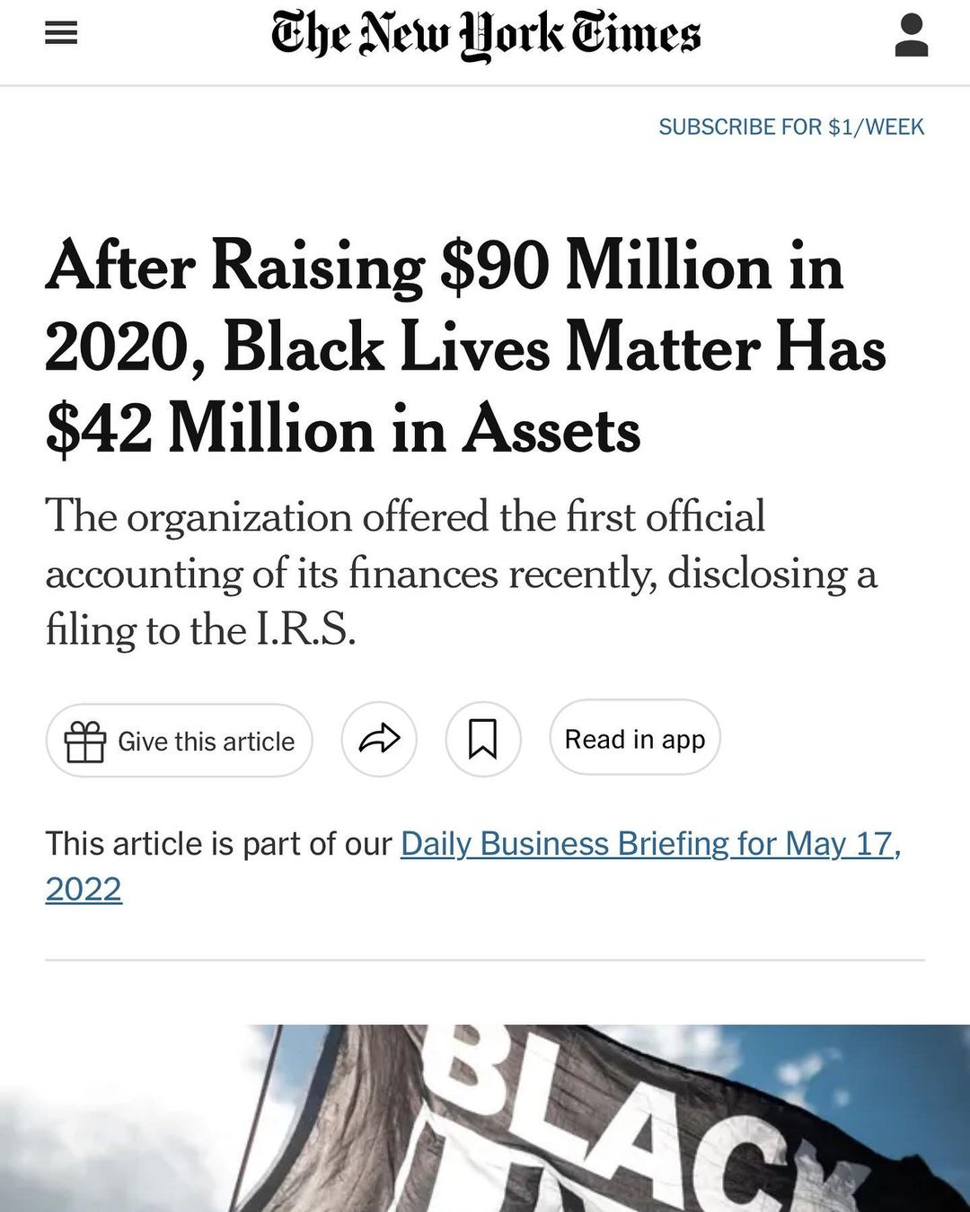Click the word BLACK on the flag
970x1212 pixels.
[629, 1113]
